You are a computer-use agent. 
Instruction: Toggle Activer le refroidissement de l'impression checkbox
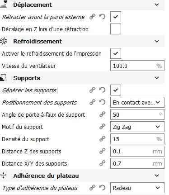pyautogui.click(x=116, y=53)
